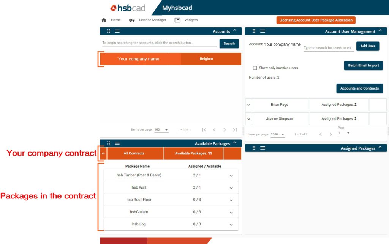This screenshot has height=244, width=389.
Task: Click the Add User button
Action: click(x=368, y=46)
